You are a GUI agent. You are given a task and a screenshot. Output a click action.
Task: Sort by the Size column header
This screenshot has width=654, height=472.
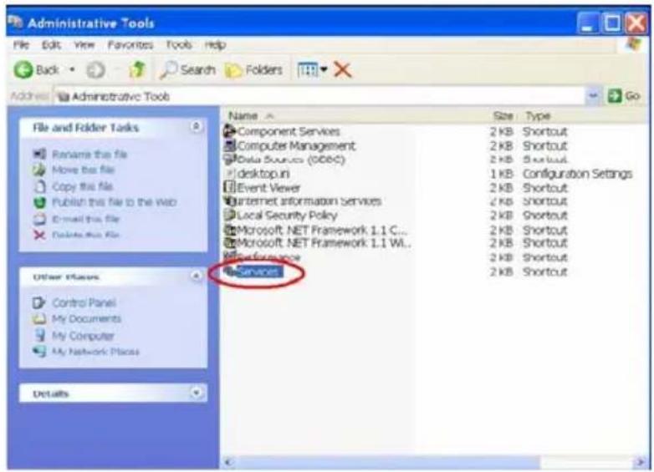pos(503,116)
